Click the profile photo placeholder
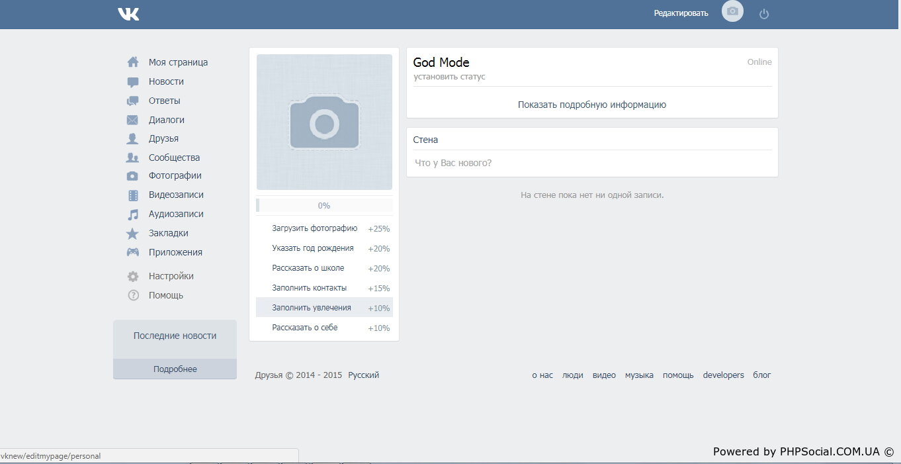Image resolution: width=901 pixels, height=464 pixels. (x=324, y=122)
